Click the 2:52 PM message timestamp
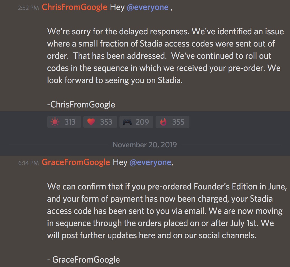 [x=28, y=8]
